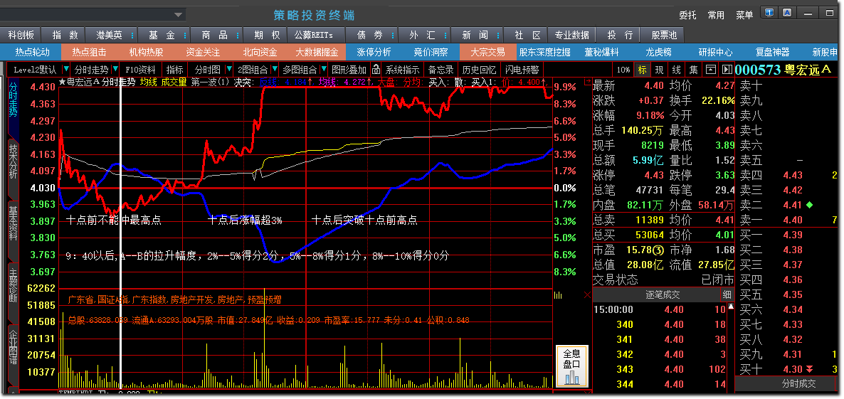Open the 科创板 tab
Image resolution: width=844 pixels, height=399 pixels.
tap(21, 35)
